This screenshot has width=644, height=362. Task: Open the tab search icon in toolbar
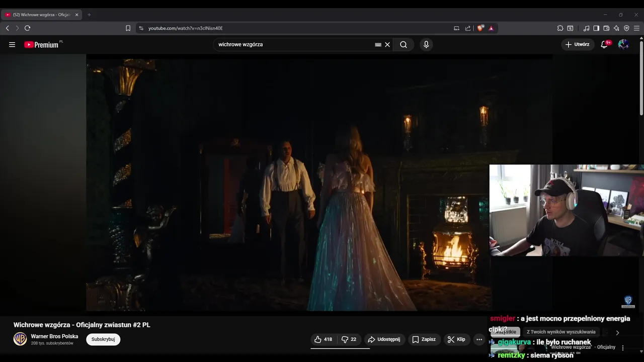(x=571, y=28)
